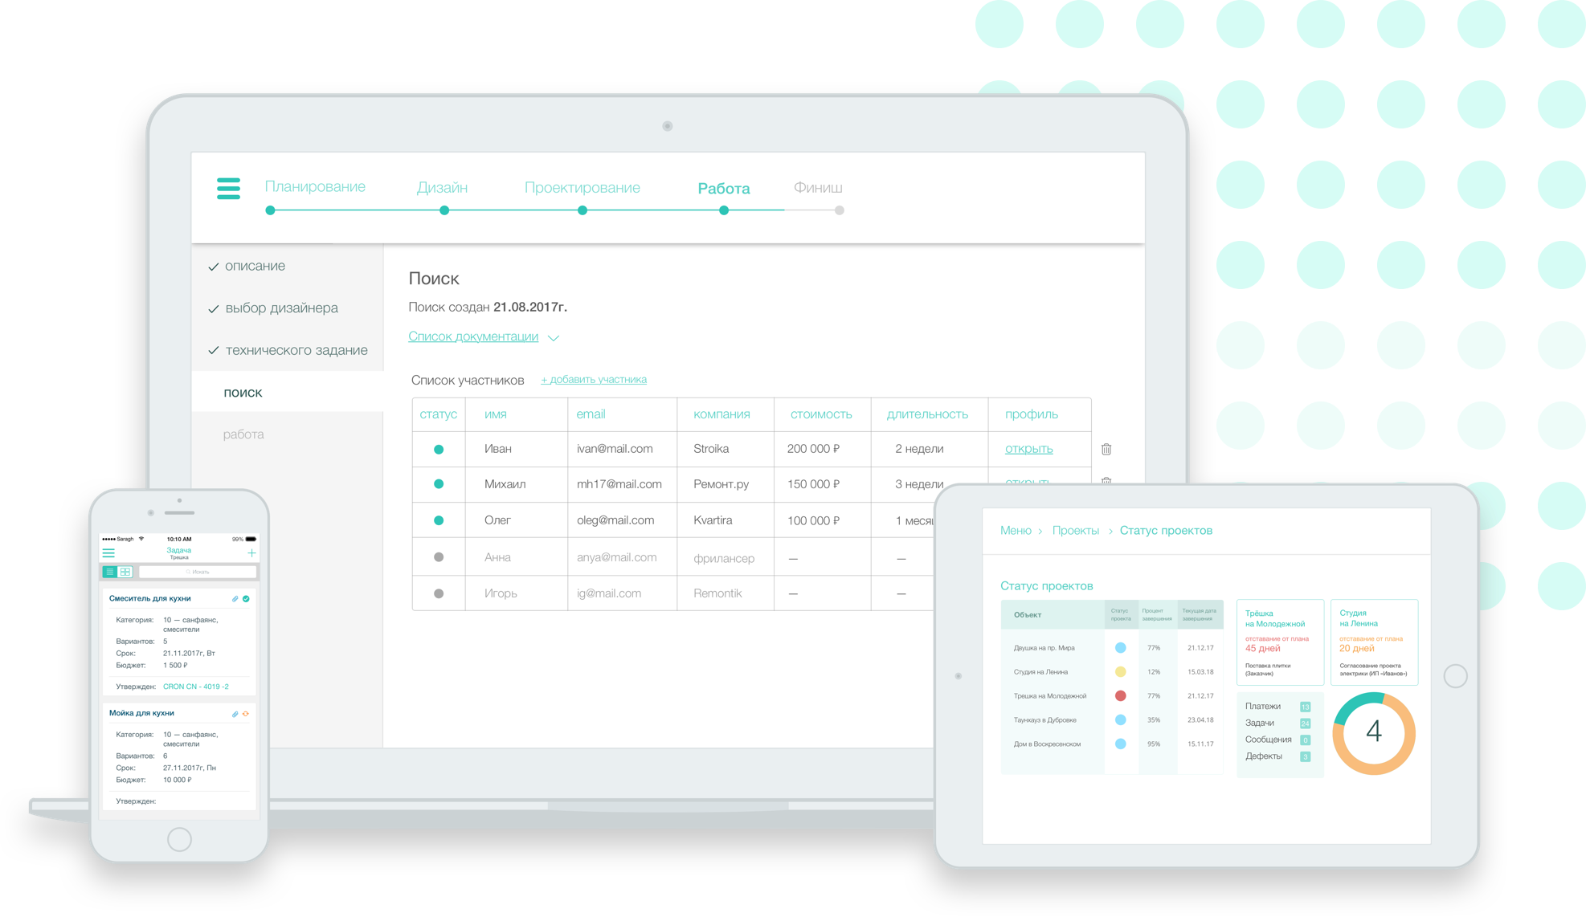Go to Меню in tablet breadcrumb

[x=1016, y=531]
